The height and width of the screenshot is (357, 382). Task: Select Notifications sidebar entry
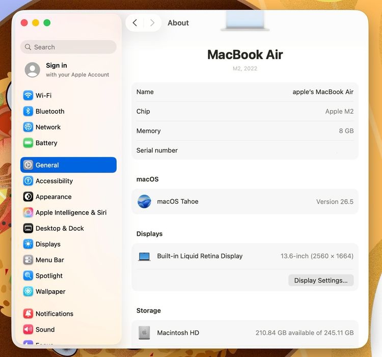68,314
